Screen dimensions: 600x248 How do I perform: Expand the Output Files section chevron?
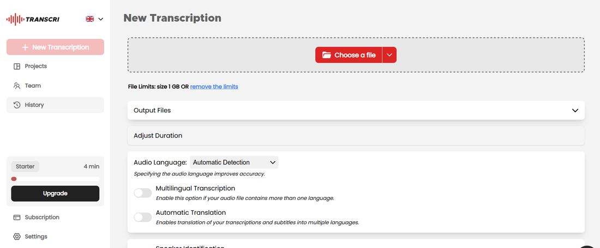pos(575,111)
